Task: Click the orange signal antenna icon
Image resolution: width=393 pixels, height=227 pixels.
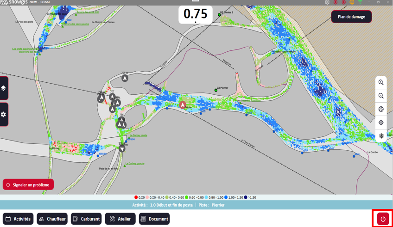Action: (352, 2)
